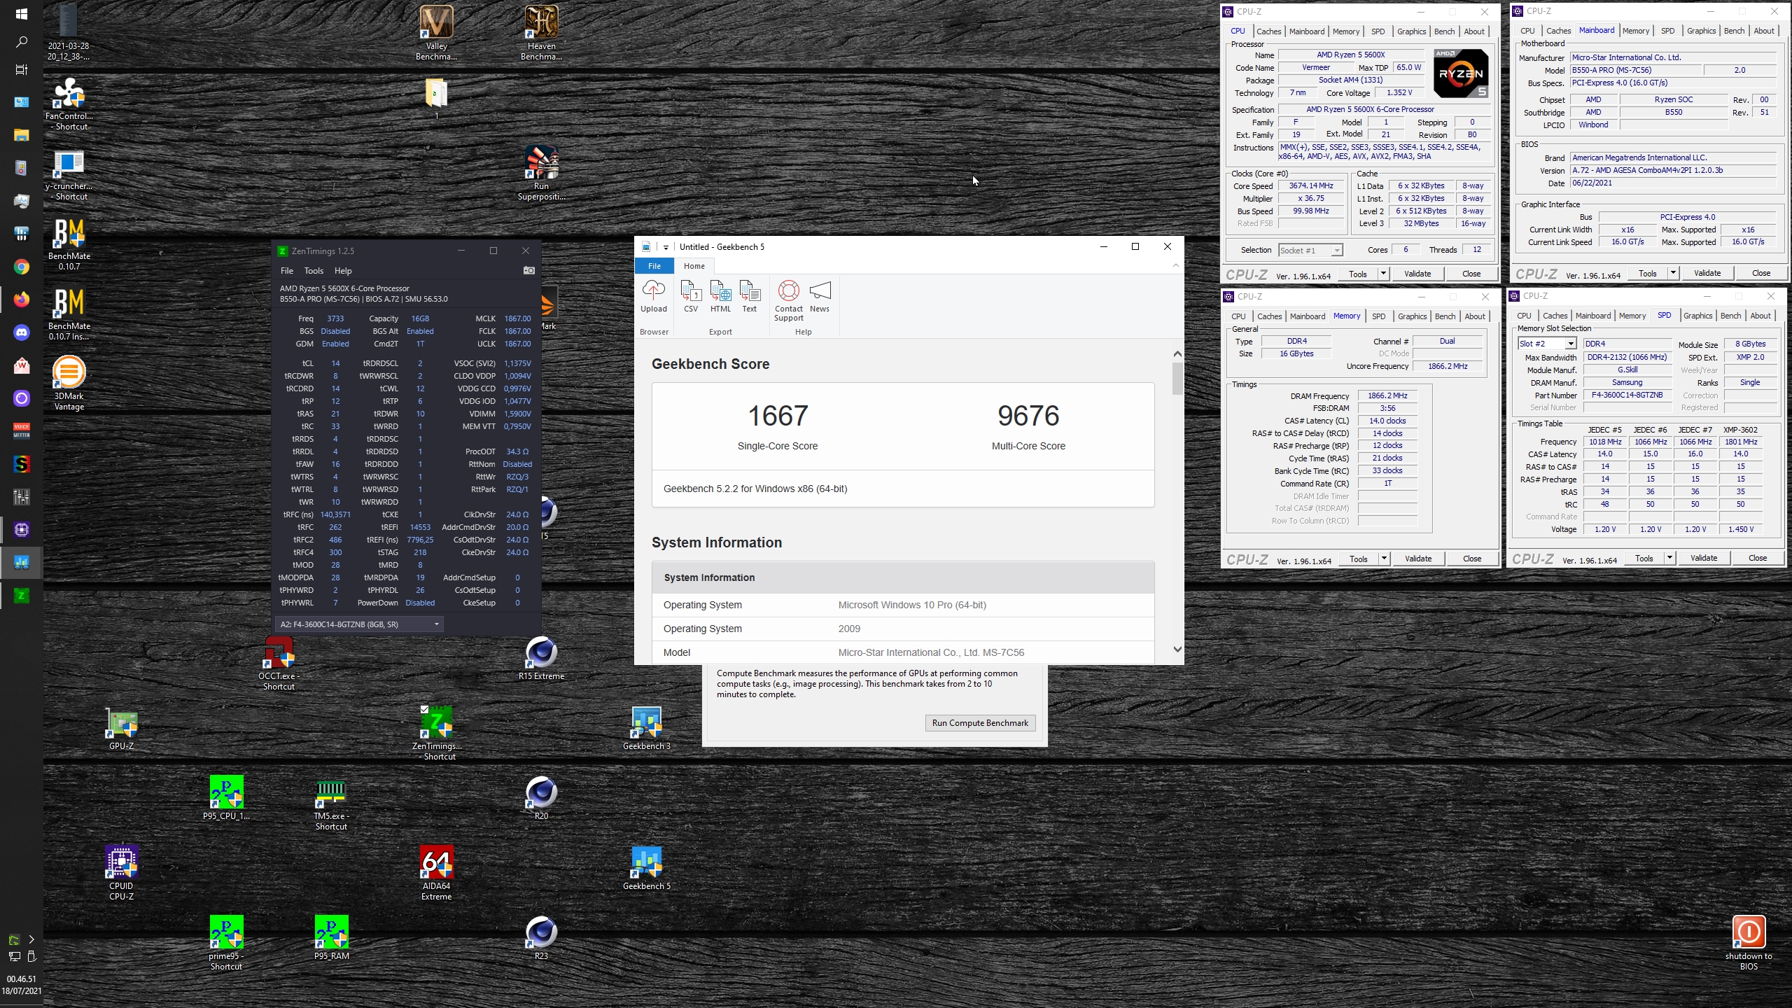The width and height of the screenshot is (1792, 1008).
Task: Open AIDA64 Extreme desktop icon
Action: coord(436,873)
